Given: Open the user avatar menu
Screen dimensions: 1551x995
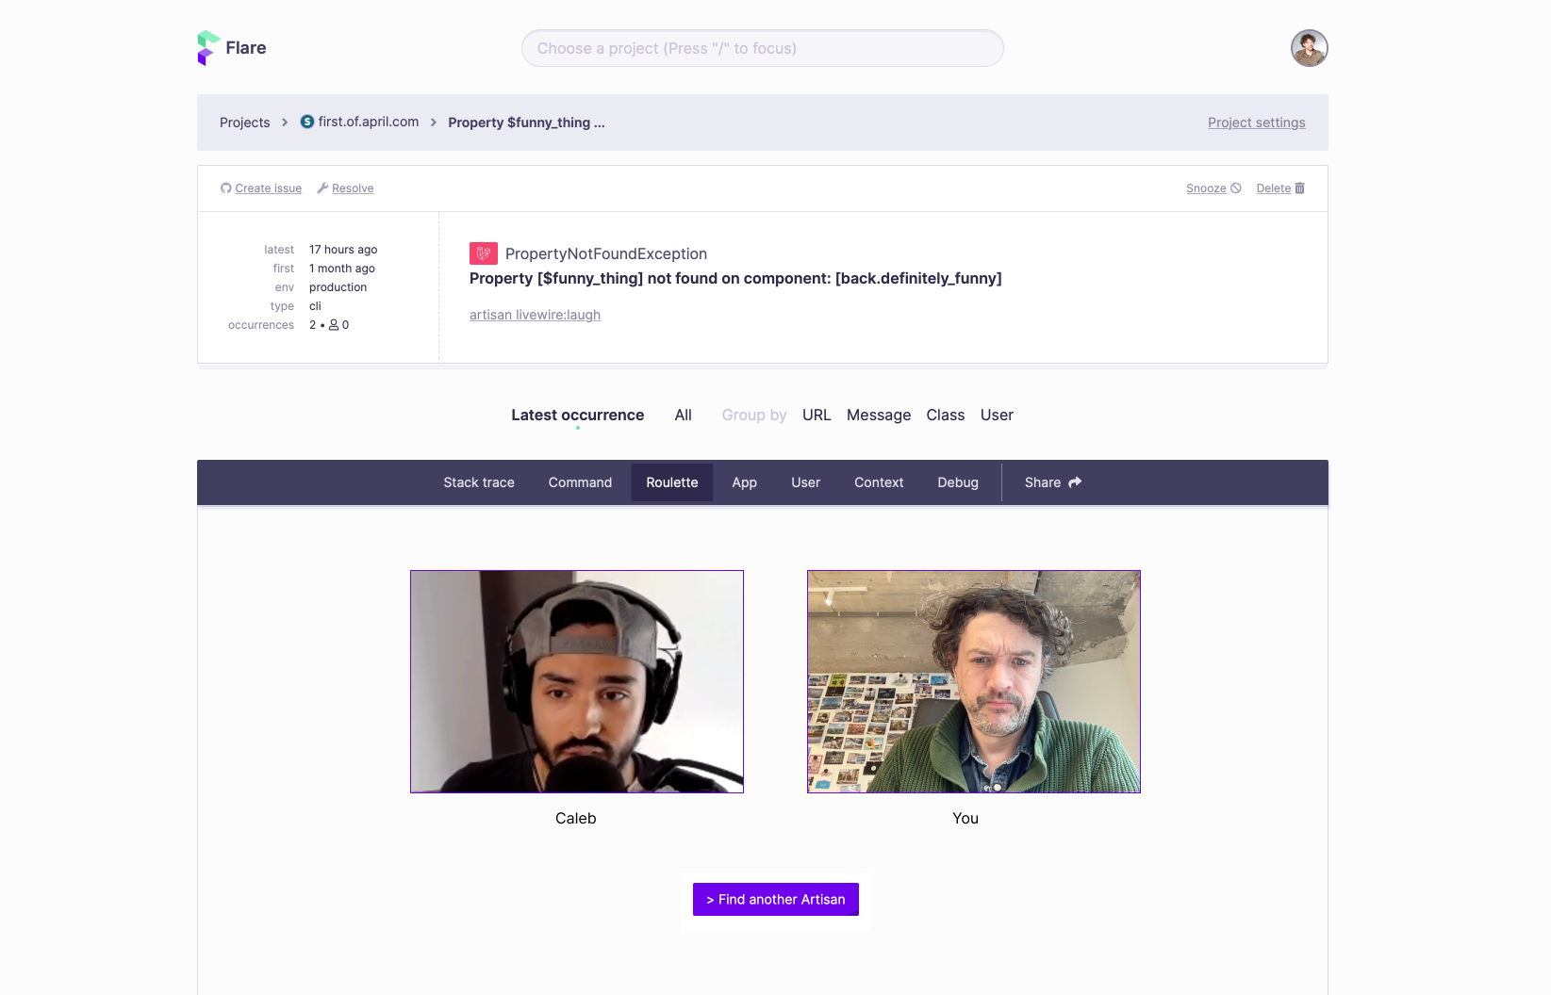Looking at the screenshot, I should pyautogui.click(x=1309, y=48).
